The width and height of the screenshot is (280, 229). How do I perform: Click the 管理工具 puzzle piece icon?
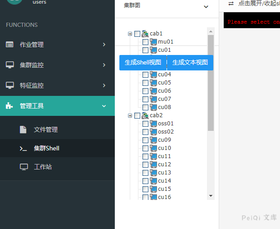click(10, 106)
